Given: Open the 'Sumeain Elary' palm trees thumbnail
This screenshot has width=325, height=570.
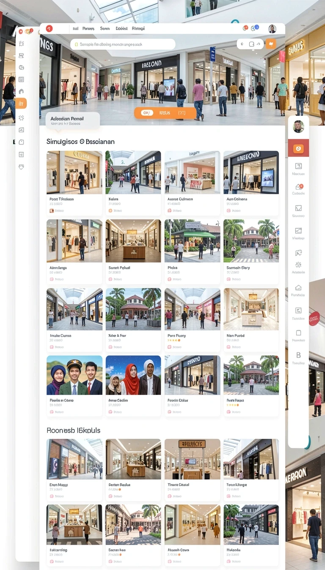Looking at the screenshot, I should tap(251, 241).
